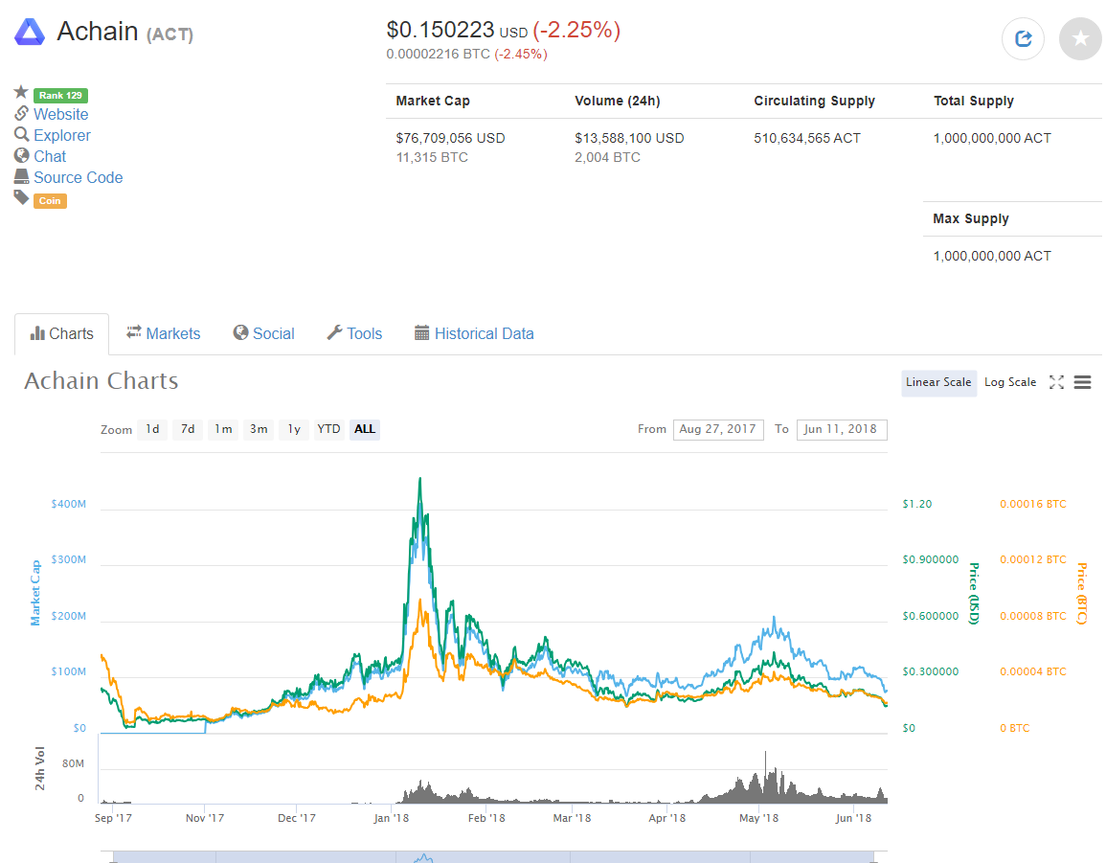Toggle the Price (BTC) axis series label
This screenshot has height=863, width=1106.
(1081, 594)
